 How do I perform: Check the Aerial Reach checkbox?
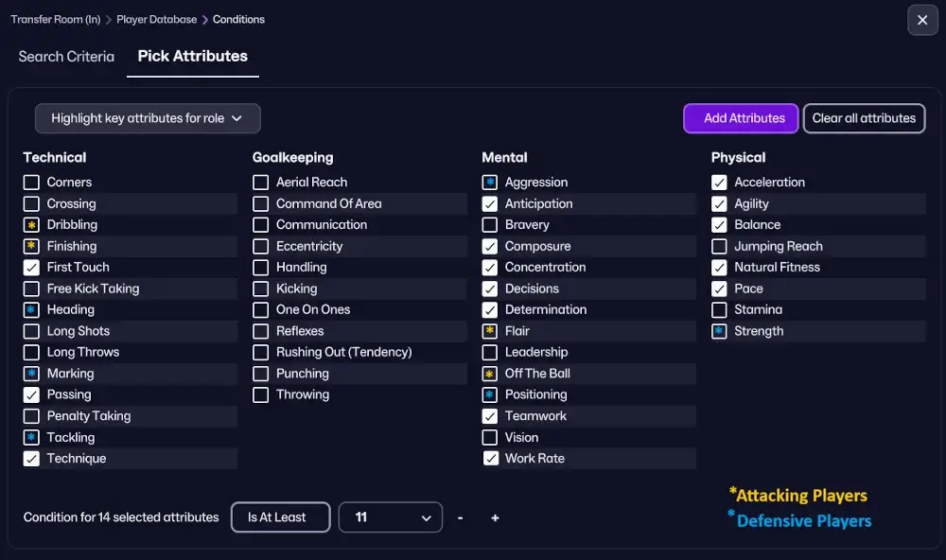(x=261, y=183)
